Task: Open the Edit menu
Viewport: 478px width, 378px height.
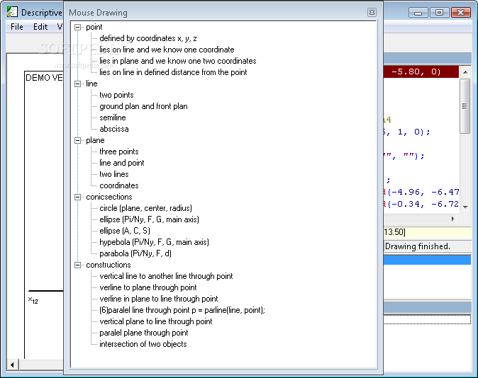Action: 40,27
